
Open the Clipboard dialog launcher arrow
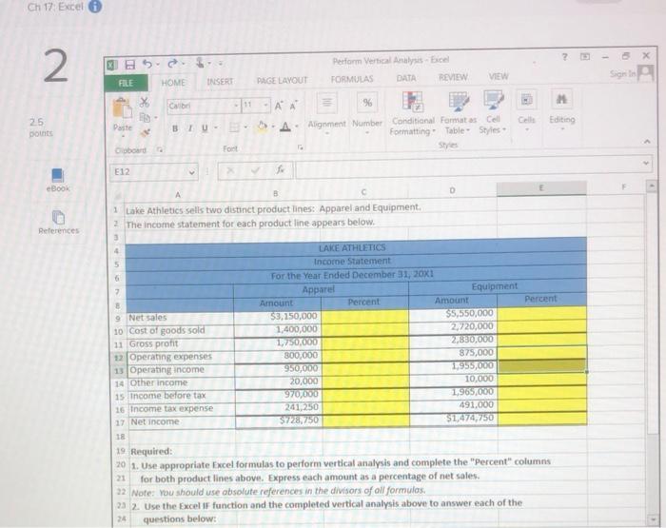[x=160, y=149]
